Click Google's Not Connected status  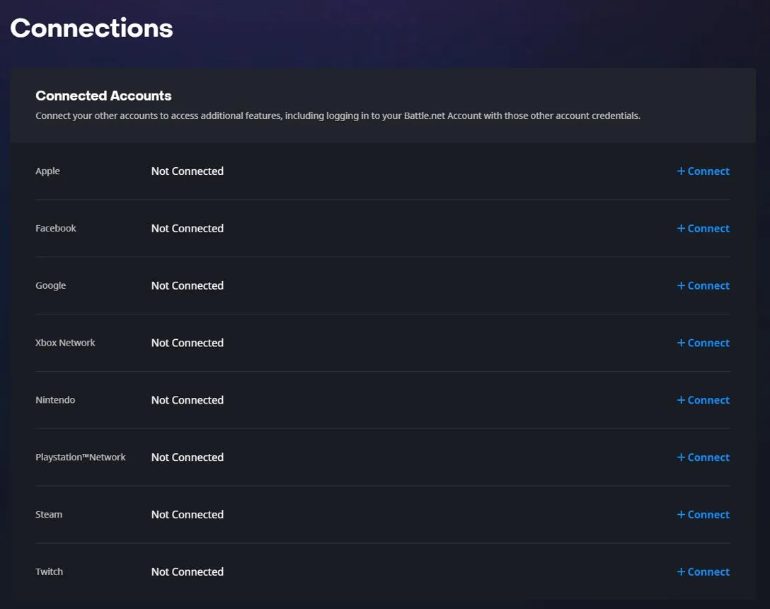click(x=188, y=285)
